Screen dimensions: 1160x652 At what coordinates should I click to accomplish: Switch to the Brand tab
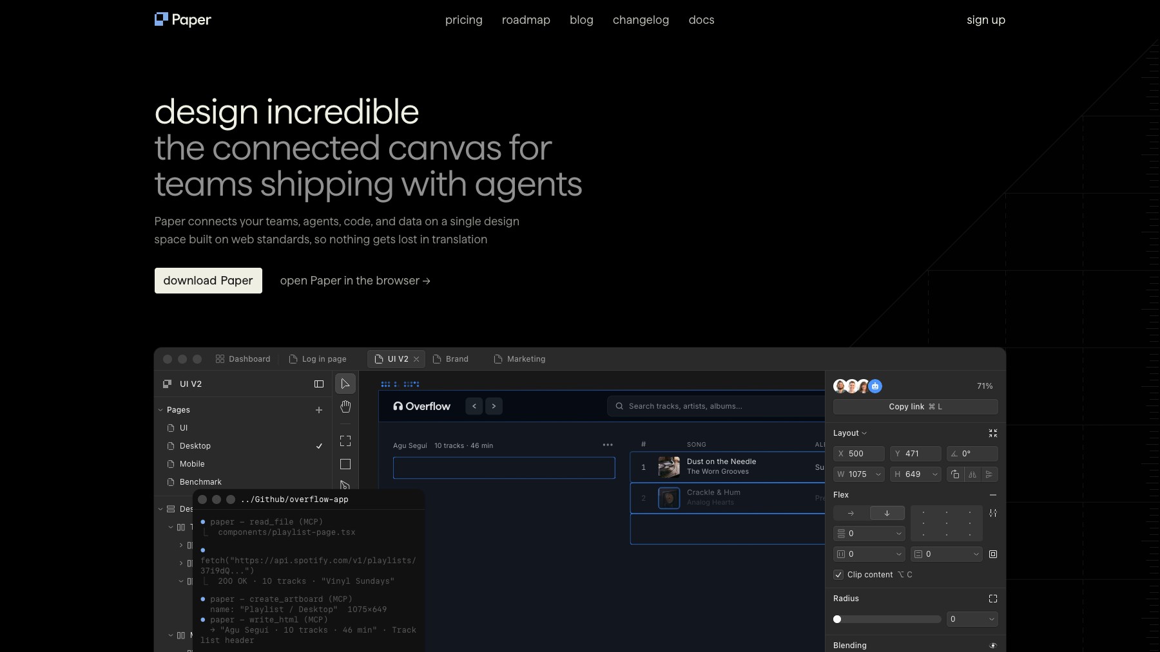[x=450, y=359]
